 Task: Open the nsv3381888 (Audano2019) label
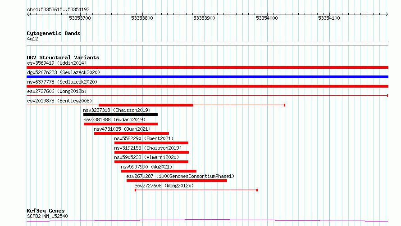coord(114,120)
